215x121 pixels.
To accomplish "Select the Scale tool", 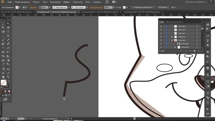I will (8, 48).
